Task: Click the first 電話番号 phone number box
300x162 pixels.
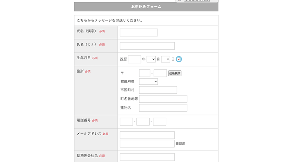Action: click(126, 122)
